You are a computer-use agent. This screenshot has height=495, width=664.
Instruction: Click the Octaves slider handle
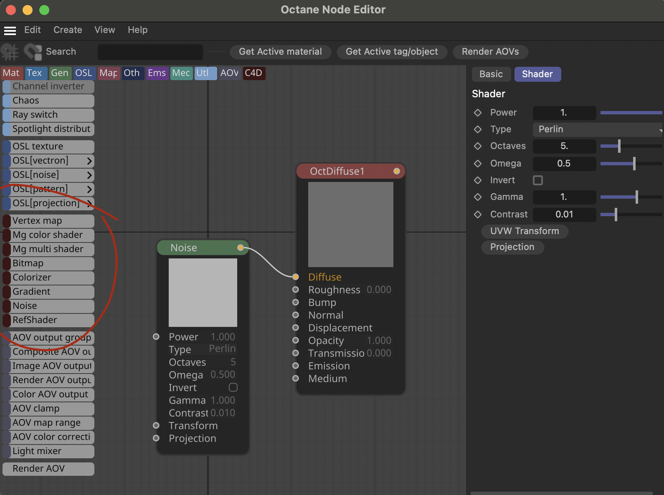pos(619,146)
